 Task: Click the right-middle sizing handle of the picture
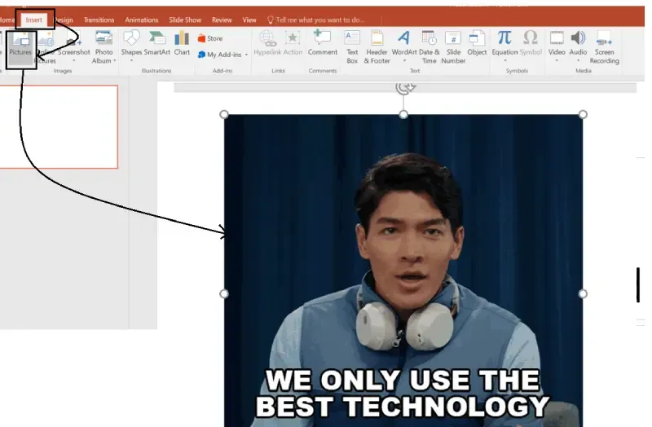pyautogui.click(x=583, y=294)
